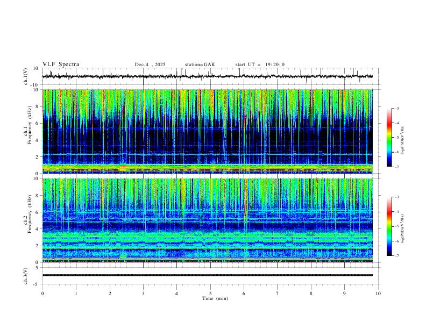Click the ch.2 spectrogram panel
426x329 pixels.
[208, 220]
